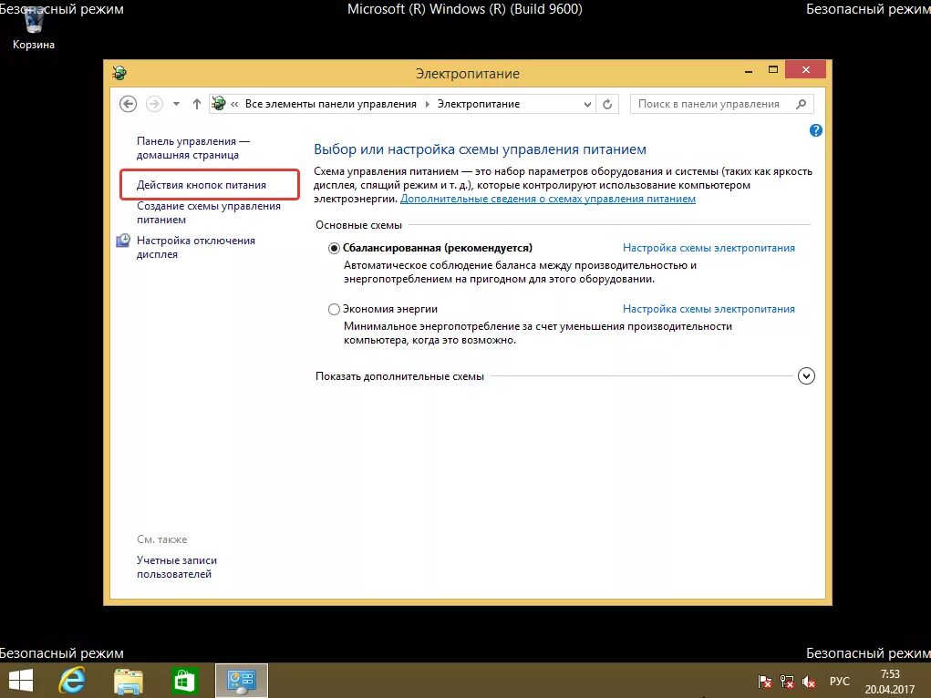Open 'Создание схемы управления питанием'

click(209, 212)
